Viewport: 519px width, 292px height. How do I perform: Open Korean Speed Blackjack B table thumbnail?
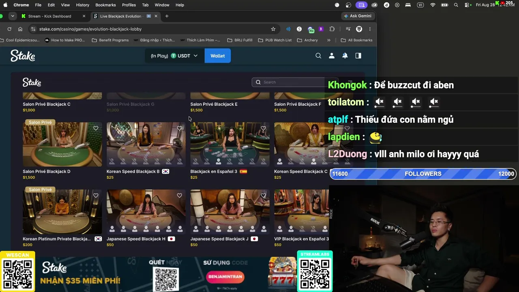(146, 144)
